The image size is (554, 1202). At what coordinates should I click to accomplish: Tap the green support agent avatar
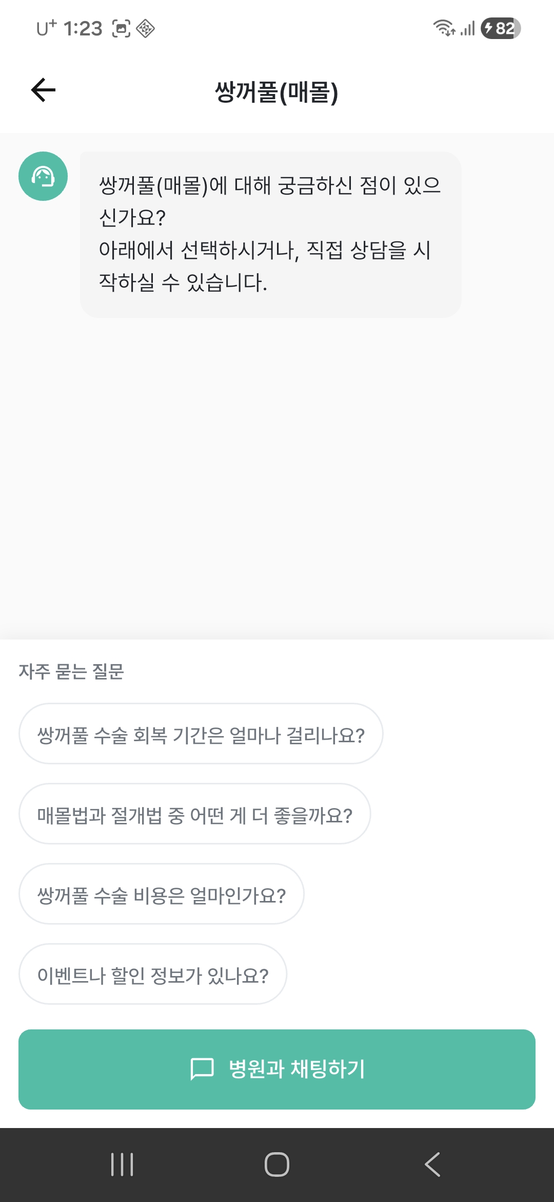pyautogui.click(x=43, y=176)
